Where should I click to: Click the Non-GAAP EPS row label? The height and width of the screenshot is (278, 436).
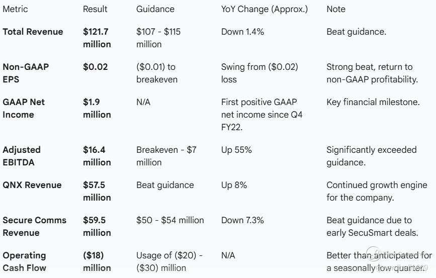(x=26, y=73)
